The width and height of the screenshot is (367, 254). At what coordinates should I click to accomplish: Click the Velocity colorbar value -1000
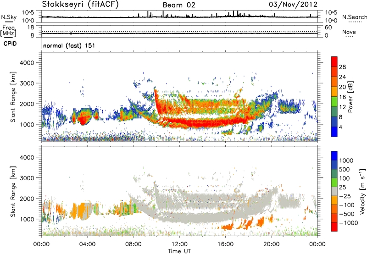(x=349, y=223)
